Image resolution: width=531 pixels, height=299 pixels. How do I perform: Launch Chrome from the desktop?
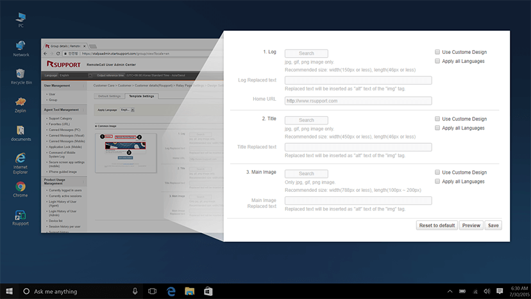[x=21, y=189]
